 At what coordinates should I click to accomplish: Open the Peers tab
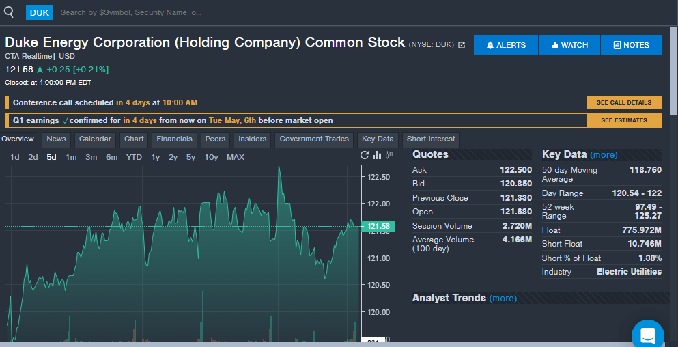(215, 139)
